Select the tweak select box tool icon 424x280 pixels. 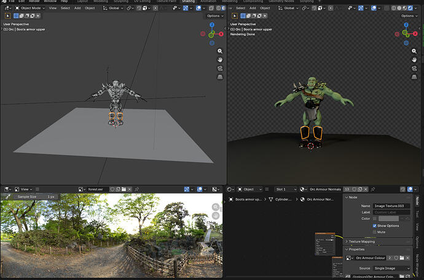[x=7, y=16]
